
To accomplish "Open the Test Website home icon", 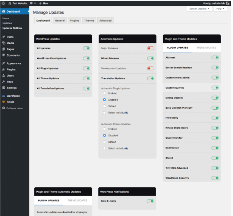I will pos(10,3).
